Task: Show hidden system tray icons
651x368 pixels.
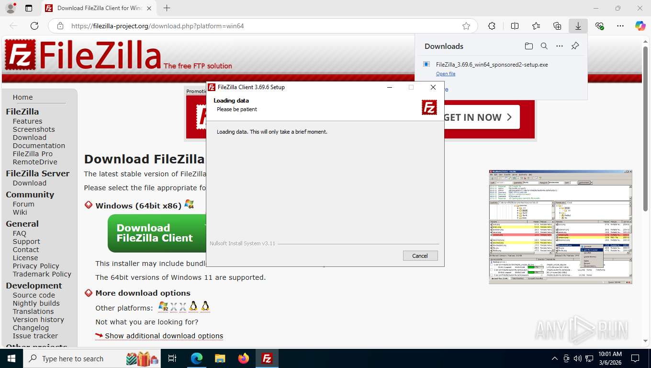Action: point(555,358)
